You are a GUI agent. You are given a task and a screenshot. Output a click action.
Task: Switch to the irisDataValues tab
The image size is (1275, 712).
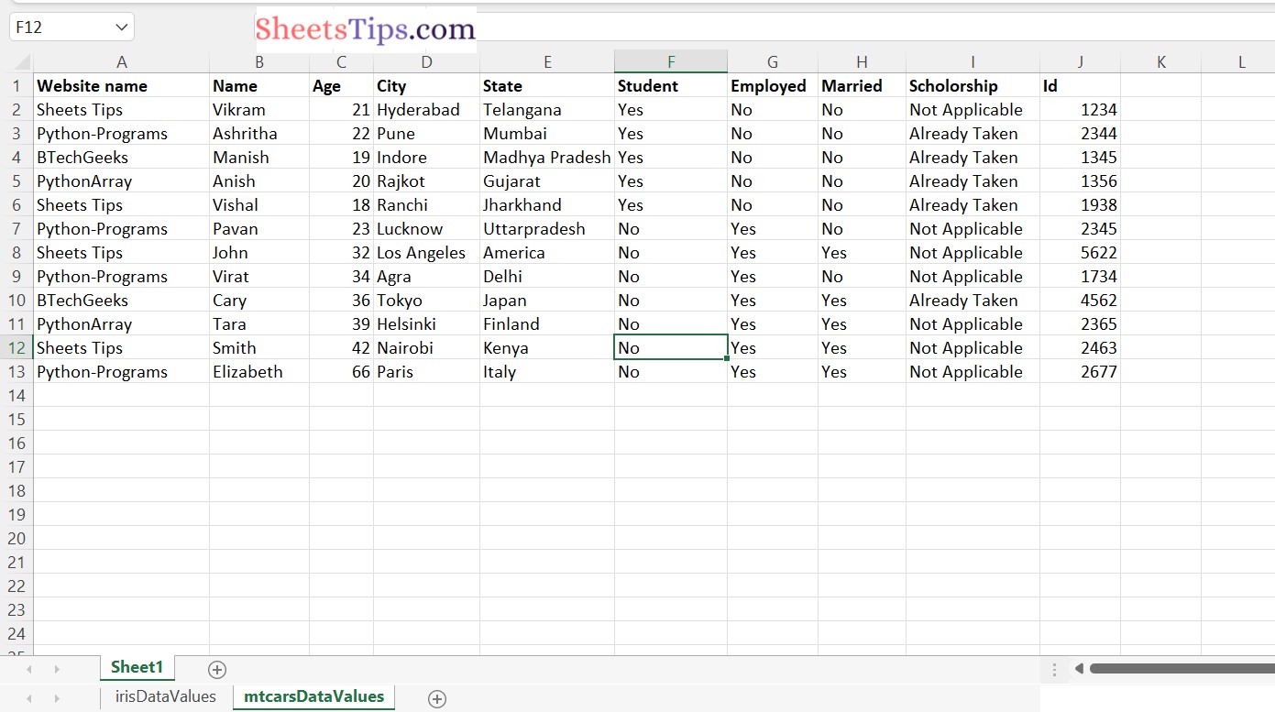pyautogui.click(x=163, y=696)
